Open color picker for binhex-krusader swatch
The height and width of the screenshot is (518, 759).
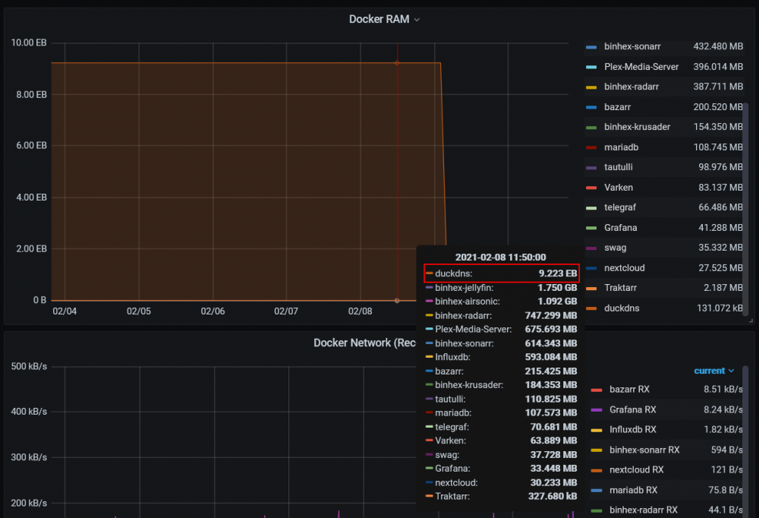coord(591,128)
